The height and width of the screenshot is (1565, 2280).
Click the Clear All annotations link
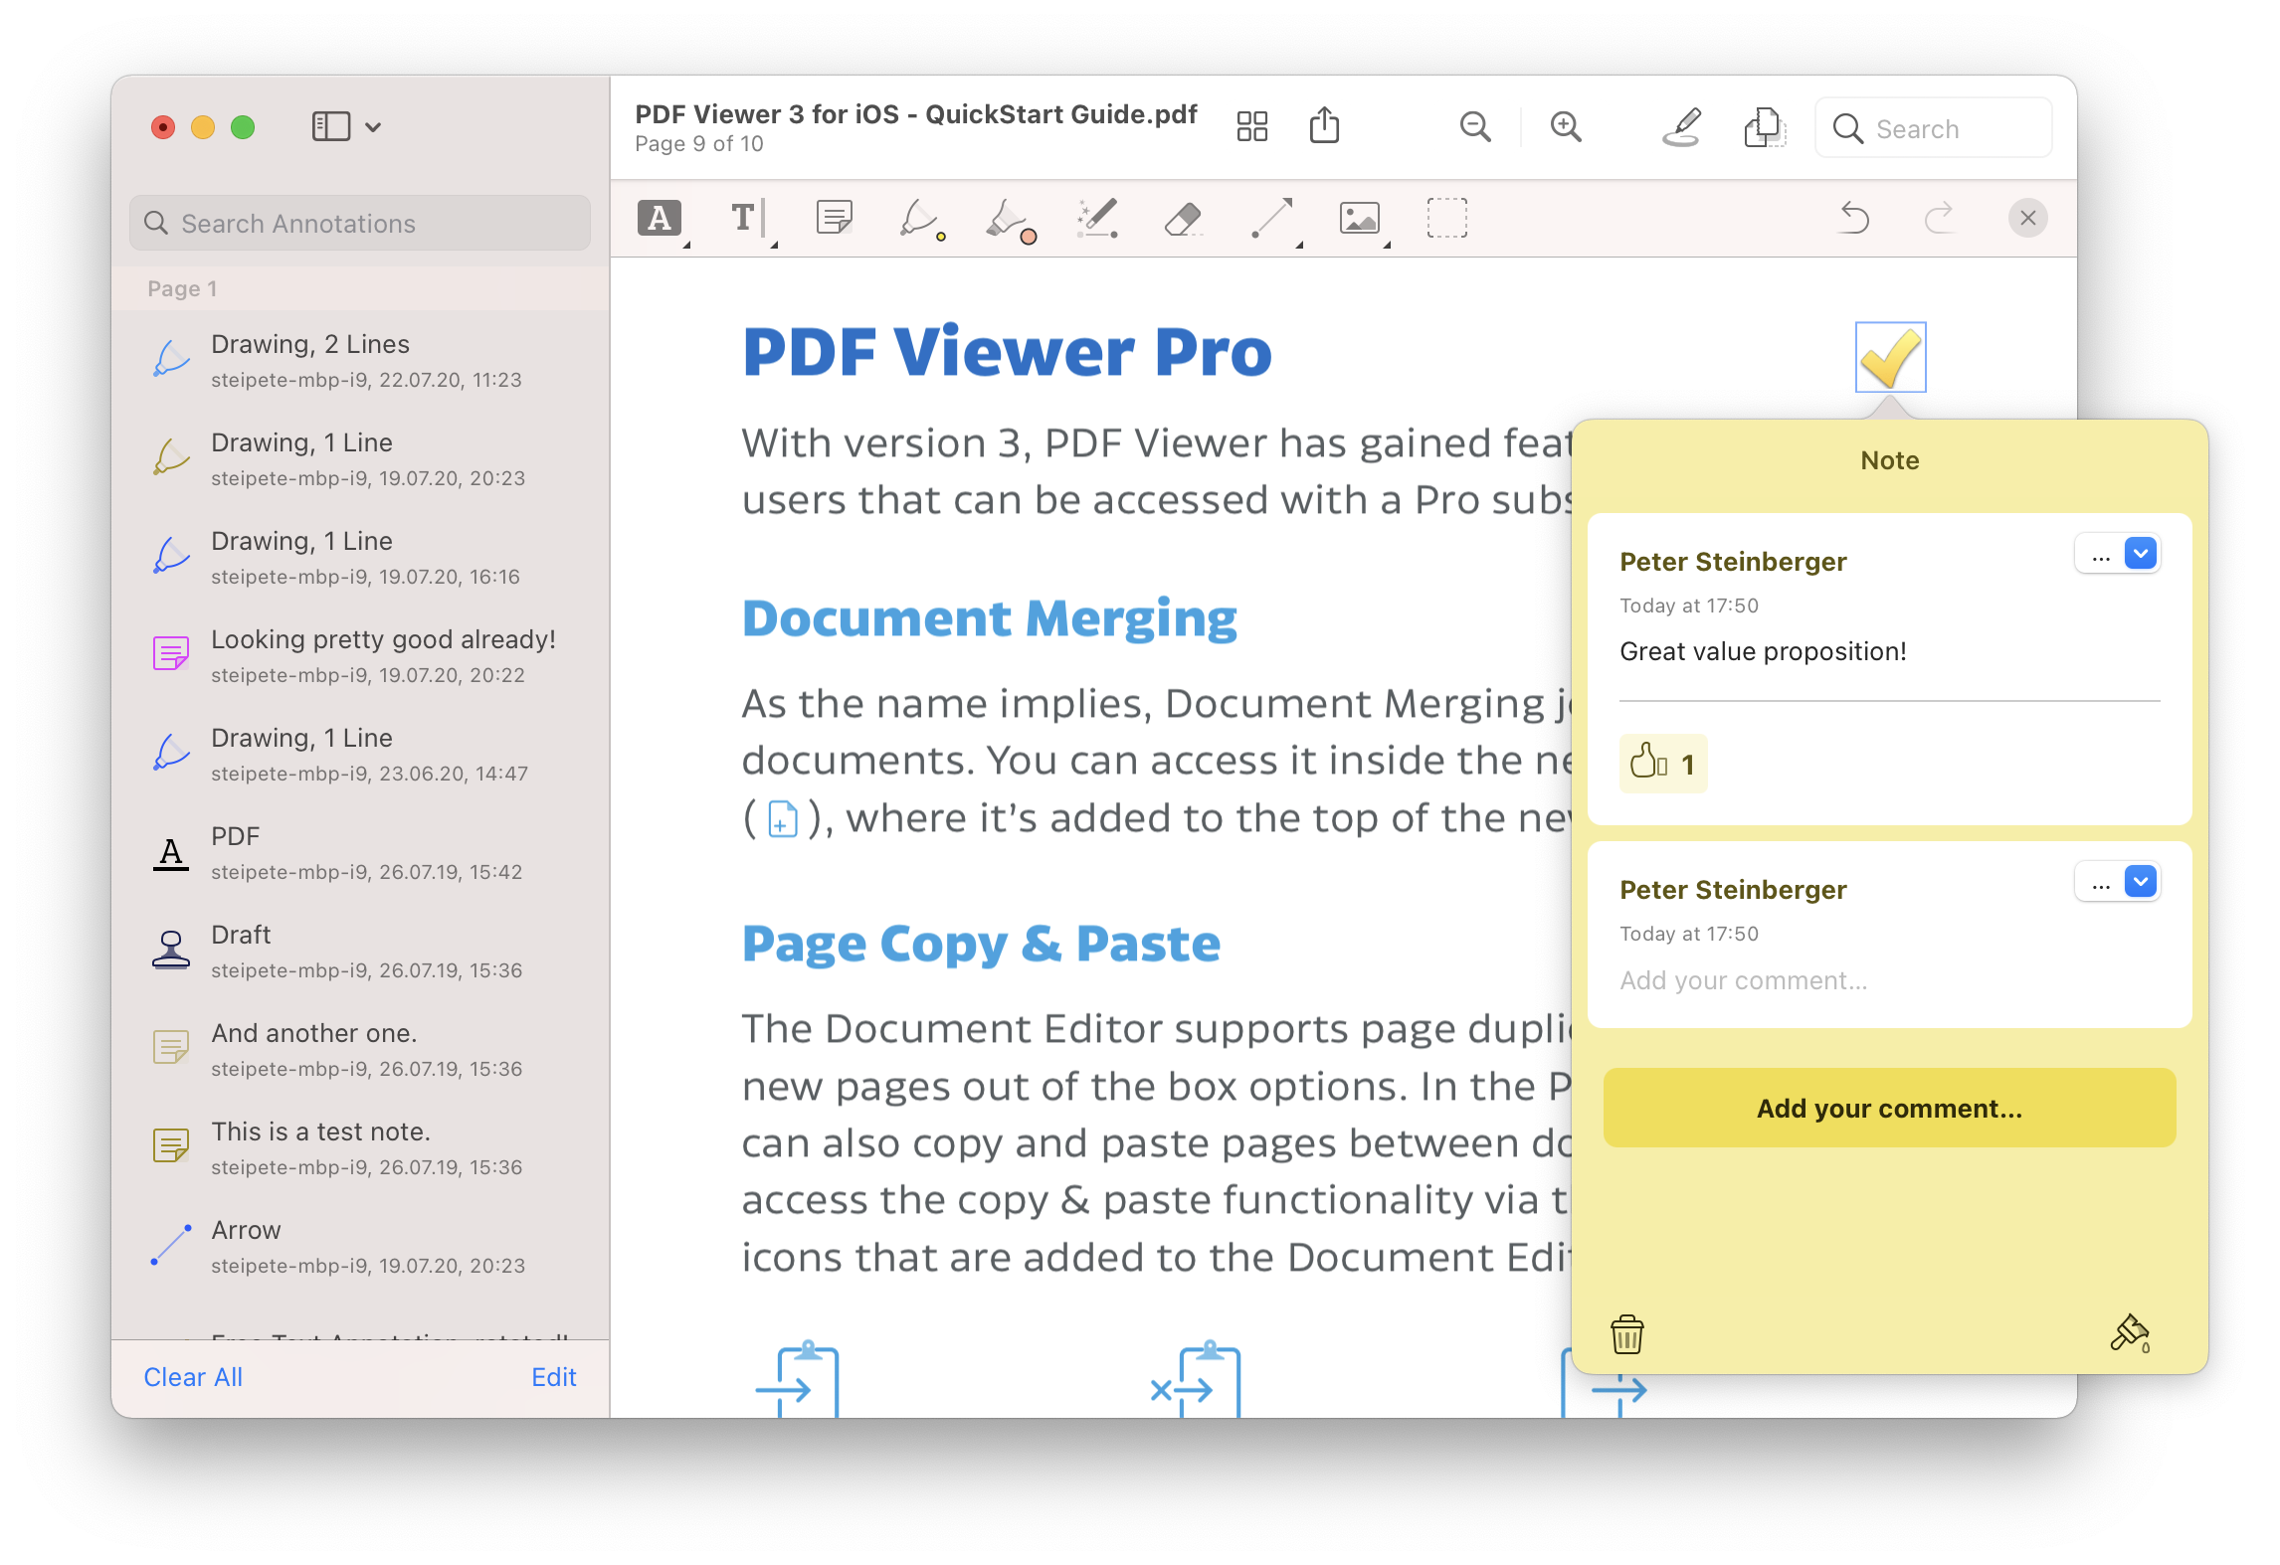(192, 1376)
